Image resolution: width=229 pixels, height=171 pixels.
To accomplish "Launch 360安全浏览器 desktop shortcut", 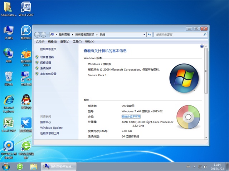I will click(x=26, y=150).
